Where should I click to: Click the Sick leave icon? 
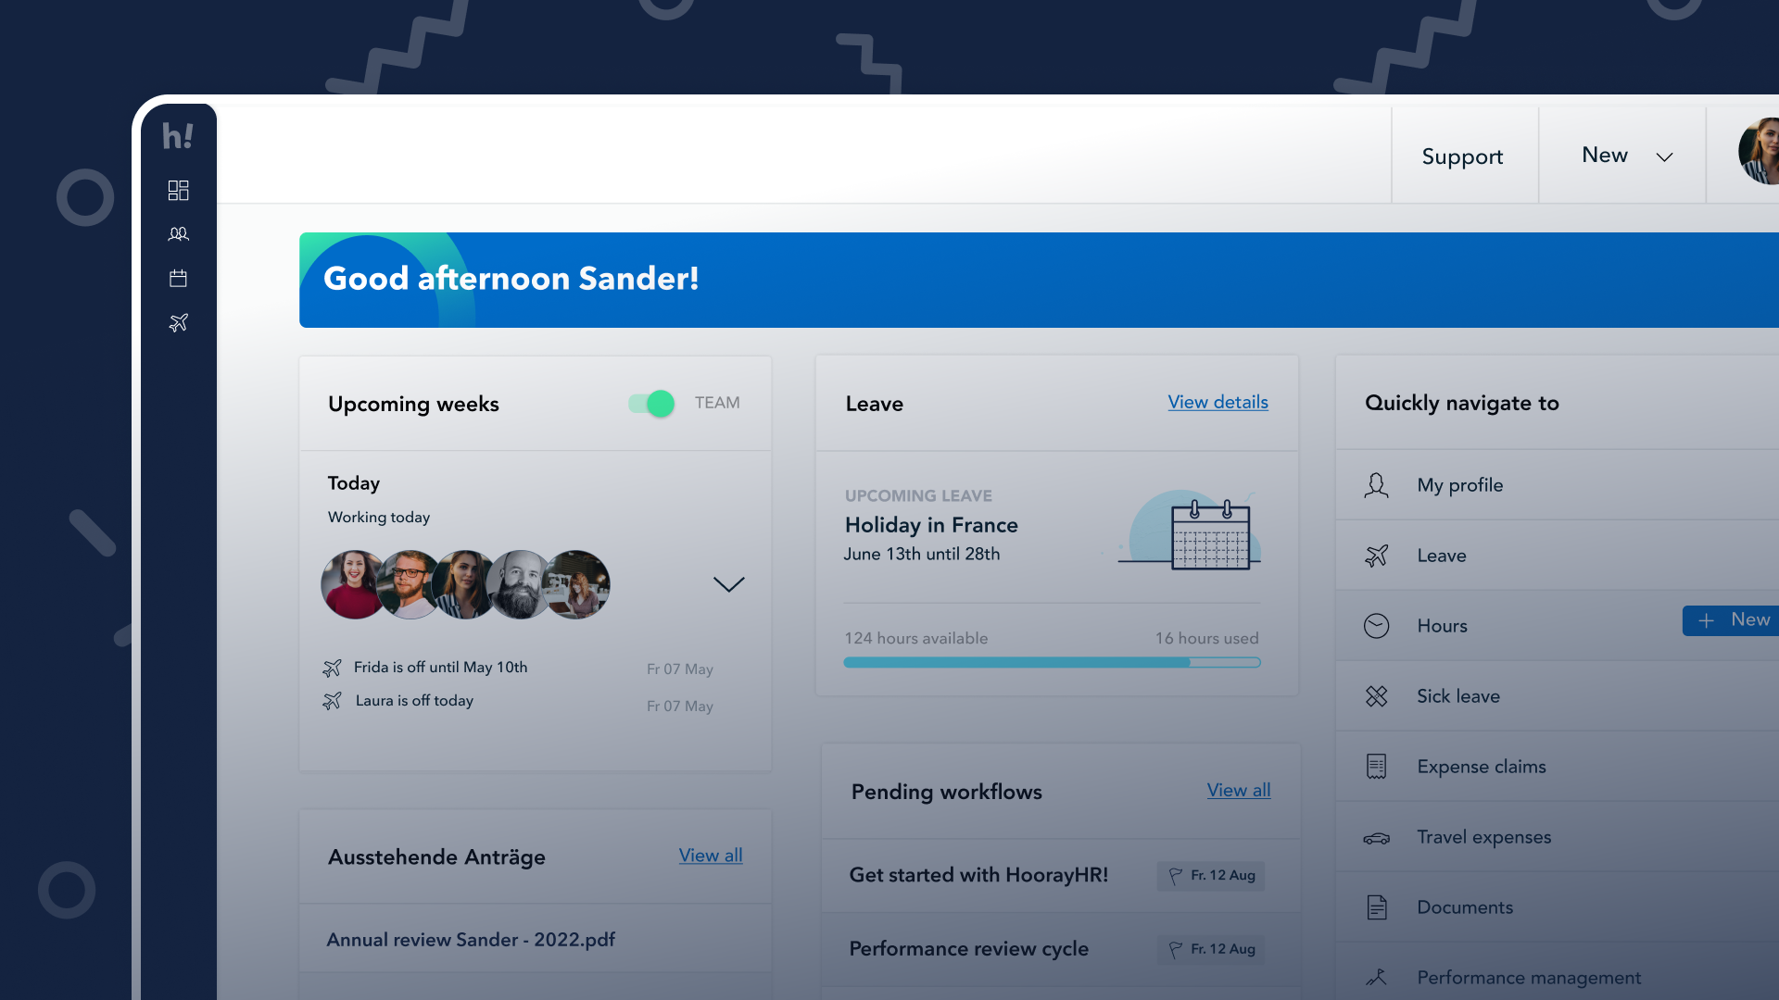(x=1377, y=694)
